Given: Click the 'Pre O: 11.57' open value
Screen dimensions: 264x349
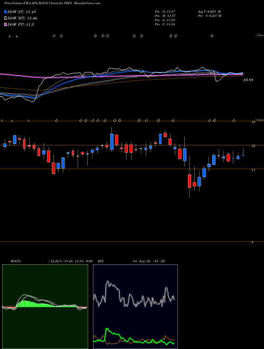Looking at the screenshot, I should [x=165, y=12].
